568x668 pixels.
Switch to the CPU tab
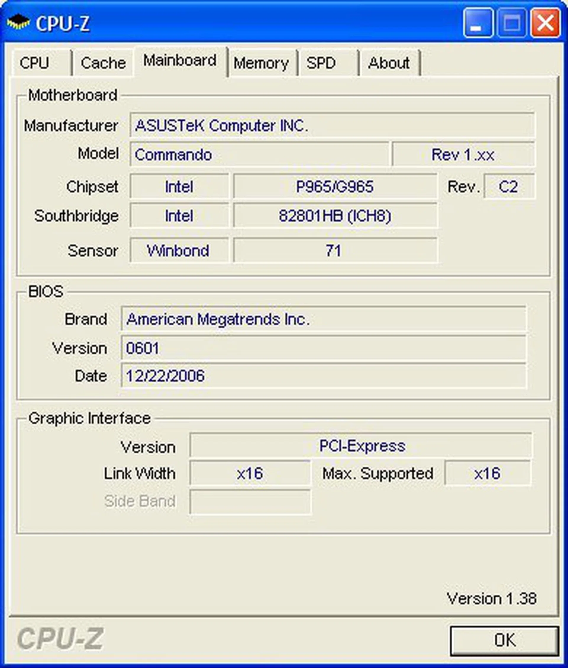(35, 63)
